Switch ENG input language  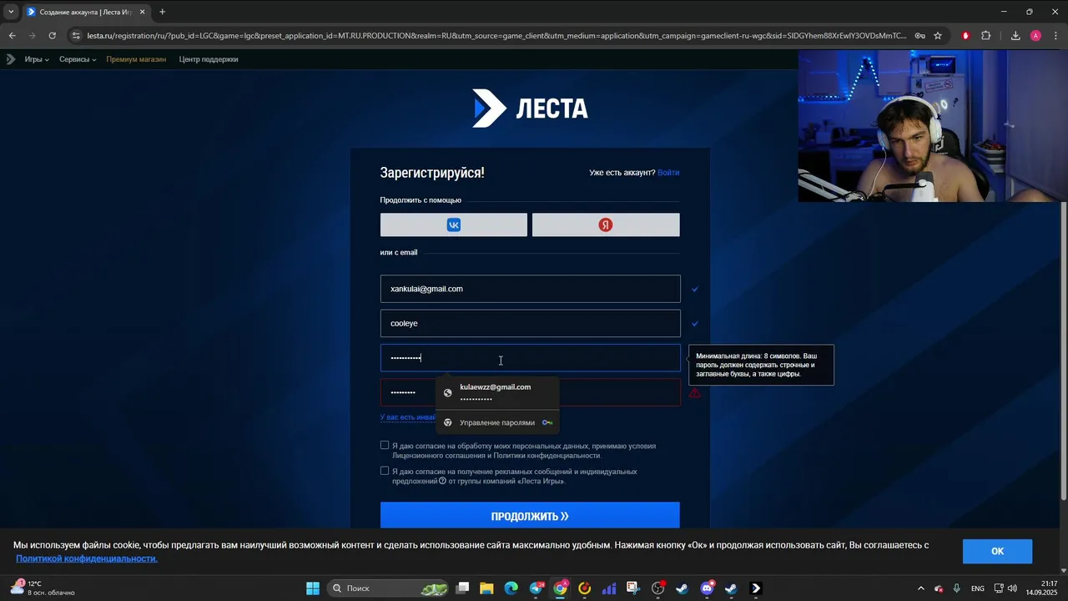tap(977, 588)
